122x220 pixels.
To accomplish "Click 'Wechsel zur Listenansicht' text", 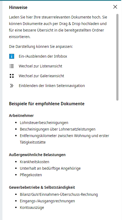I will point(40,66).
